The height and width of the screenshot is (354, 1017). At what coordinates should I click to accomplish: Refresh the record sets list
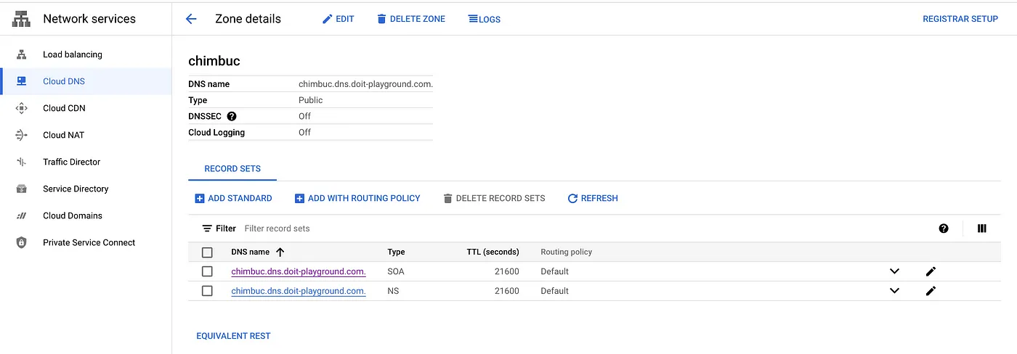click(593, 198)
